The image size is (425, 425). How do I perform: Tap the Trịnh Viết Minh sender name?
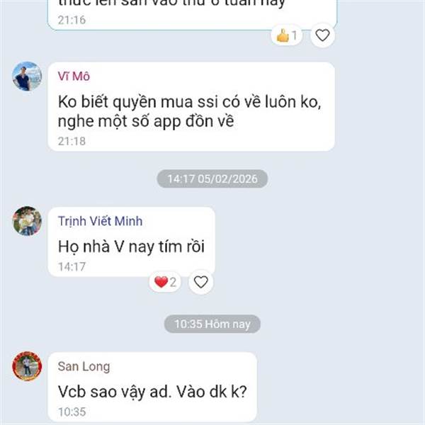[100, 221]
